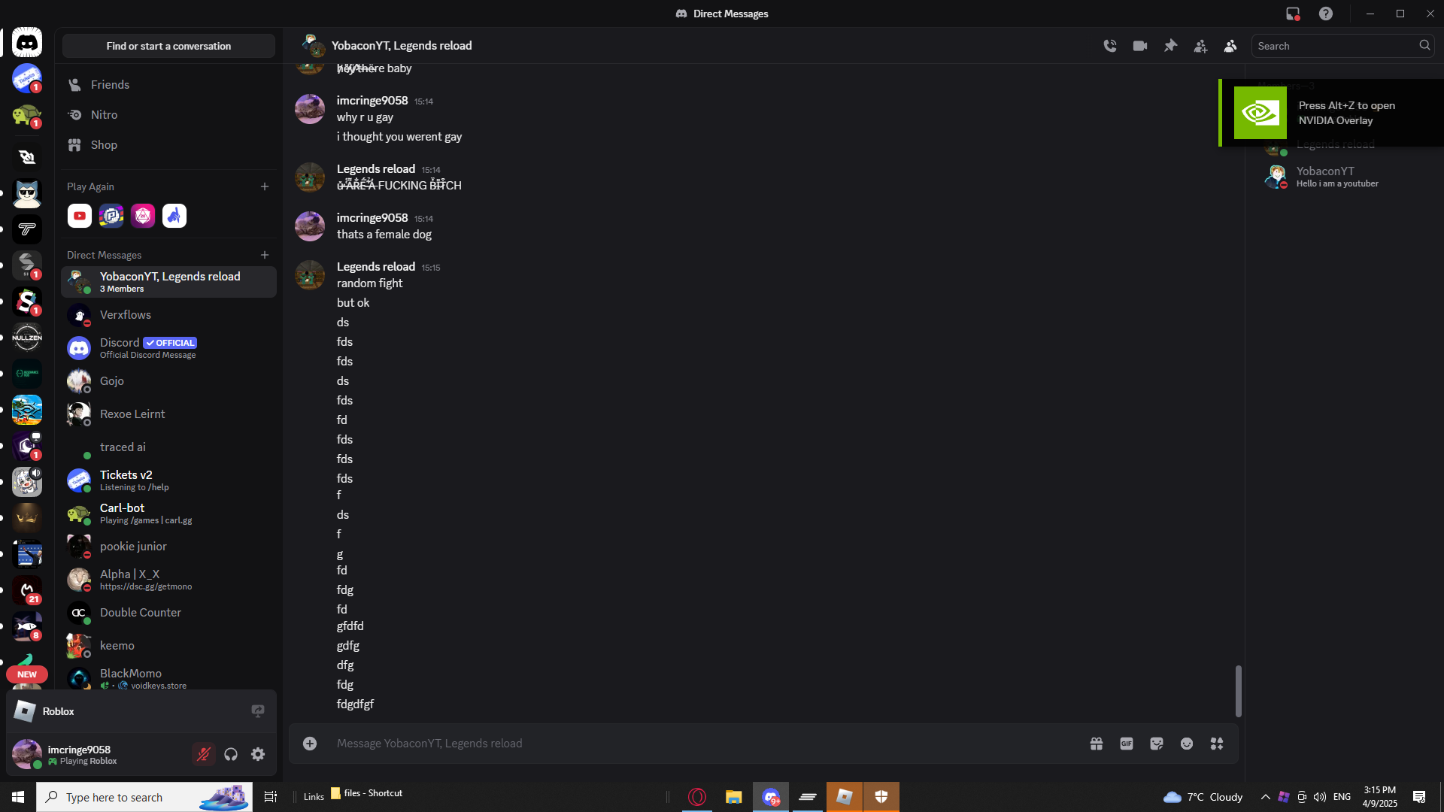Open the GIF picker
Viewport: 1444px width, 812px height.
point(1127,744)
